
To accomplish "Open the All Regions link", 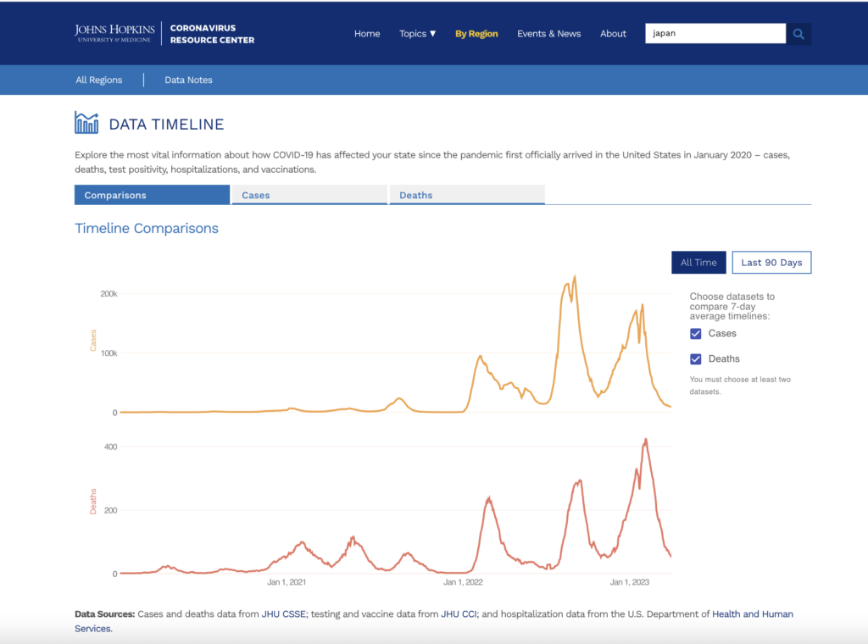I will click(99, 80).
